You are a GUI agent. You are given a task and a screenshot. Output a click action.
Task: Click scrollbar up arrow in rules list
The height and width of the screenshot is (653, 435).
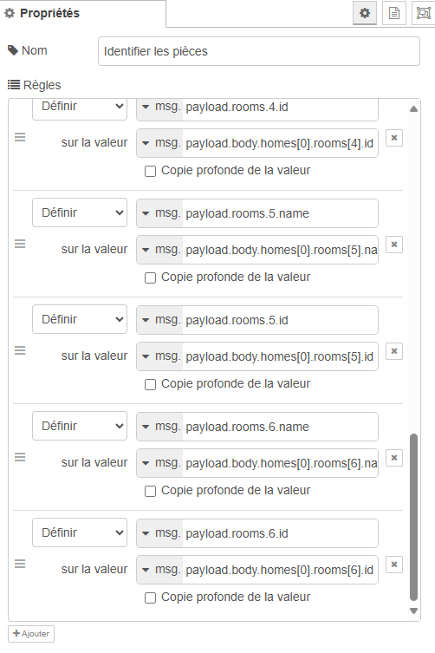coord(413,109)
